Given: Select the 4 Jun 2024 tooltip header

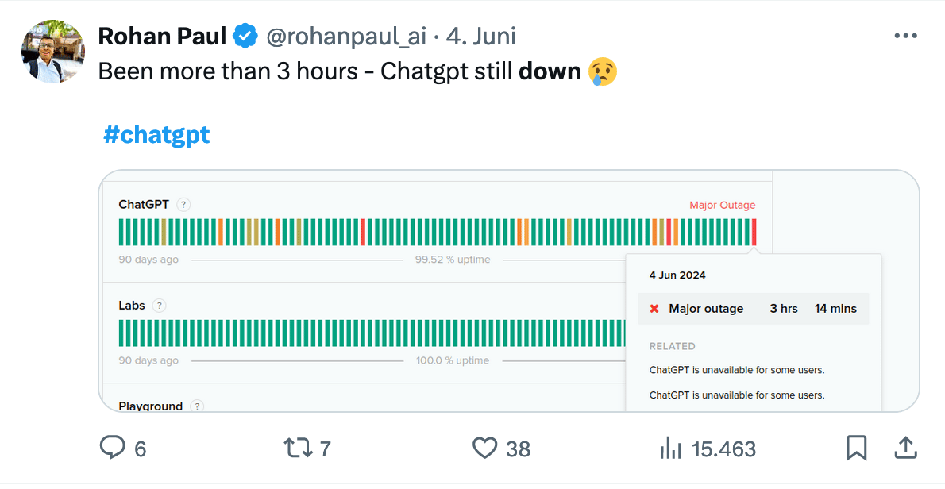Looking at the screenshot, I should (677, 275).
